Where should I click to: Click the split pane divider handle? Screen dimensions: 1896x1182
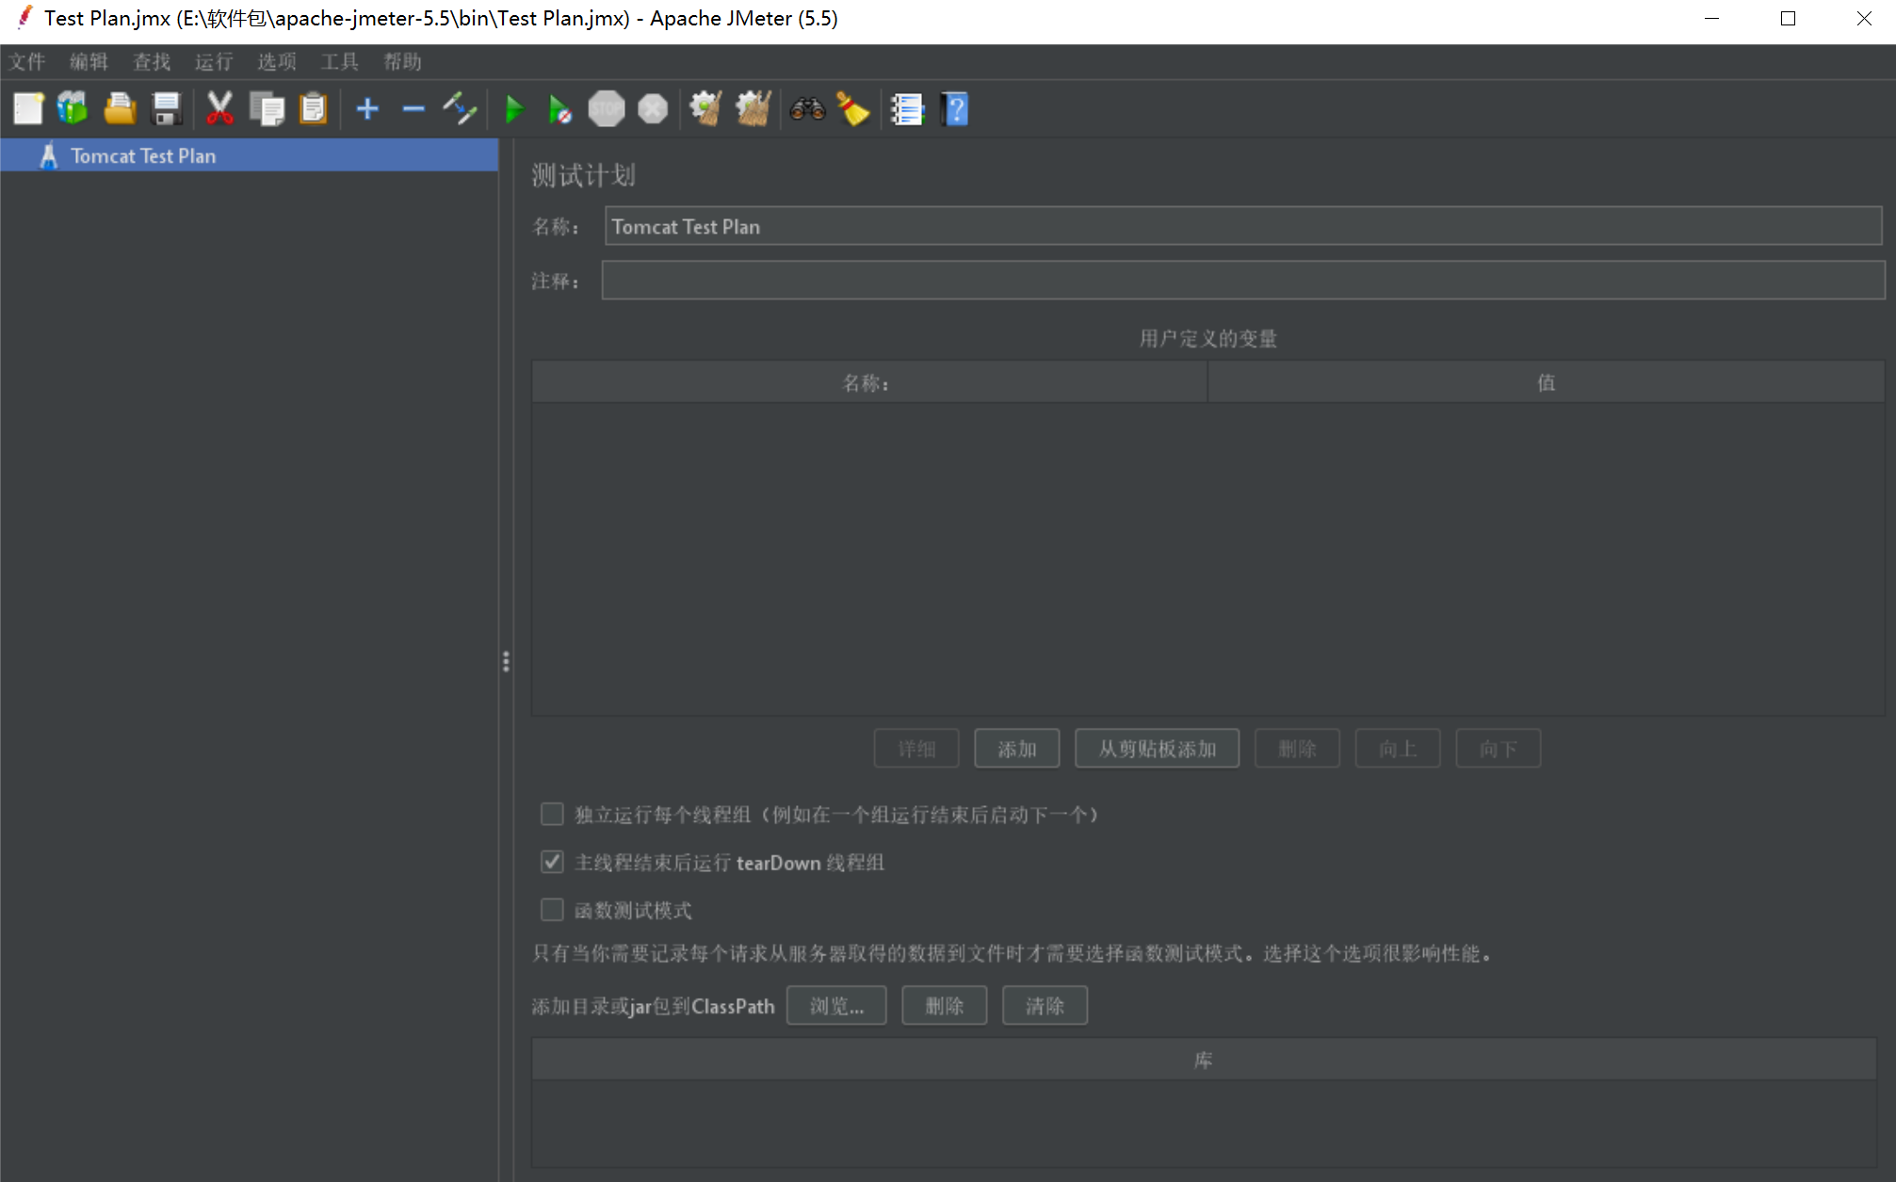(x=506, y=661)
